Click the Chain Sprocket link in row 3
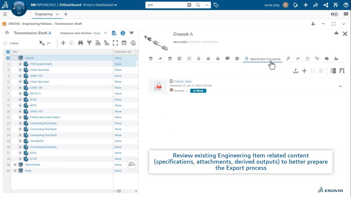 tap(39, 70)
